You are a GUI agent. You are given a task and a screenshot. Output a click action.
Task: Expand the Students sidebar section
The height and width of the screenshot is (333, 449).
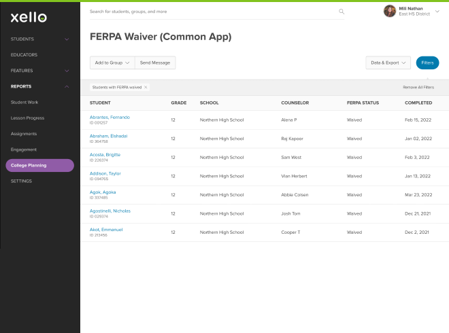tap(66, 39)
